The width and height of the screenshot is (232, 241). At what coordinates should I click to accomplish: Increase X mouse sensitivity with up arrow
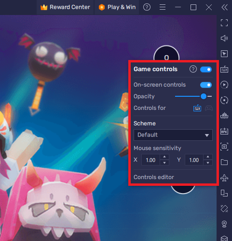[x=164, y=157]
